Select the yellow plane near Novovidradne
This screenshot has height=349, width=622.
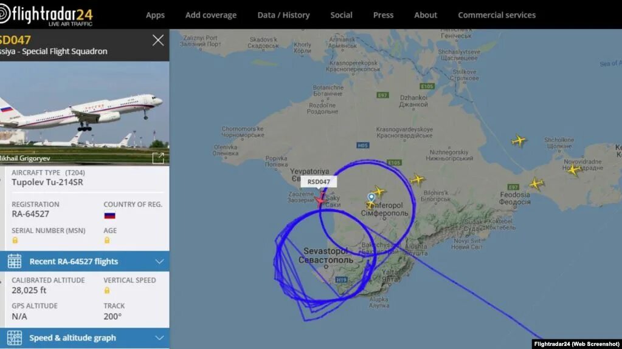573,170
